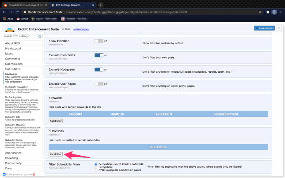The image size is (285, 178).
Task: Open the Chrome extensions puzzle icon
Action: coord(268,12)
